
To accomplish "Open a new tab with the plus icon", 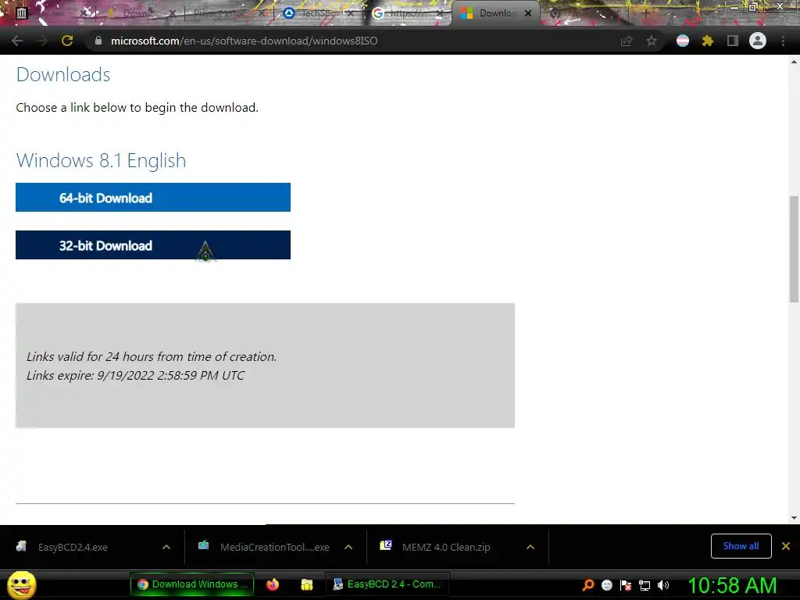I will [x=645, y=13].
